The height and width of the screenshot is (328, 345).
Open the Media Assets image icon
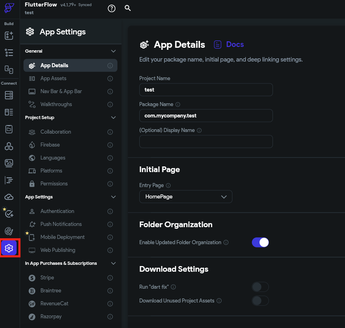[x=9, y=163]
